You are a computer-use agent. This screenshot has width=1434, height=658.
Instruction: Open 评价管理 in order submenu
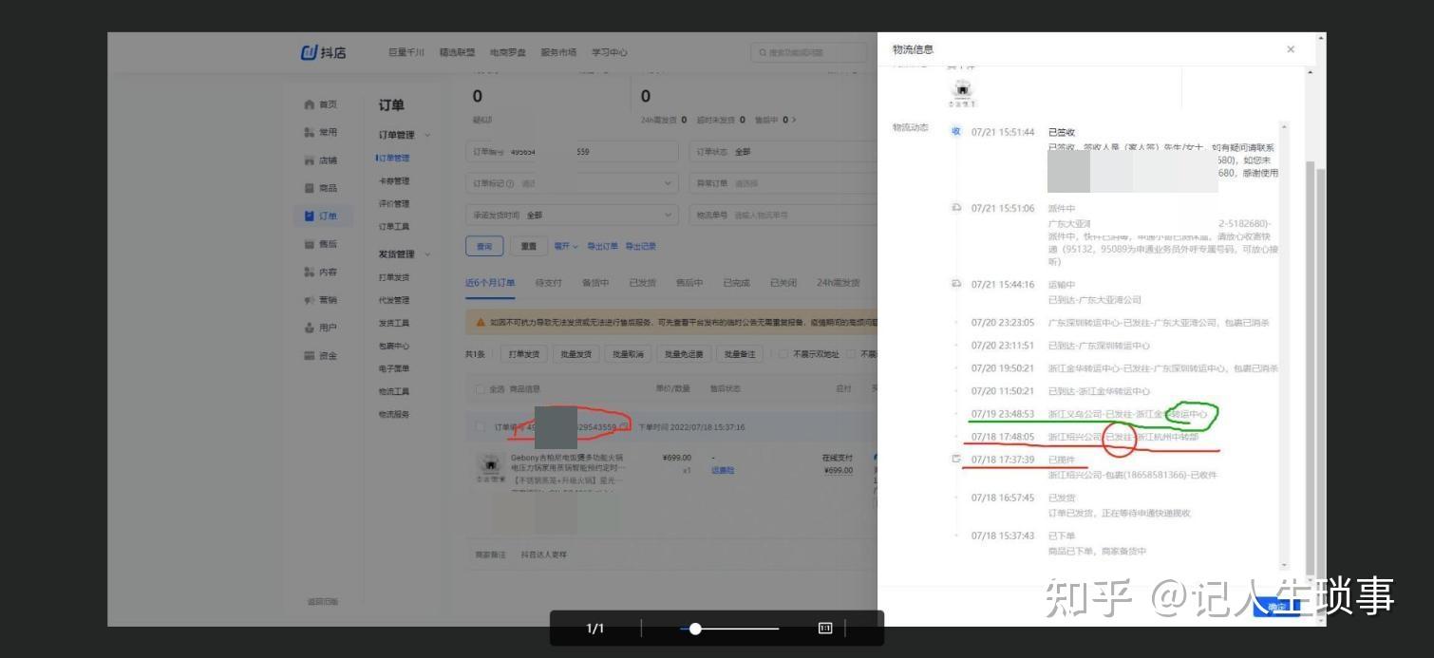point(394,204)
